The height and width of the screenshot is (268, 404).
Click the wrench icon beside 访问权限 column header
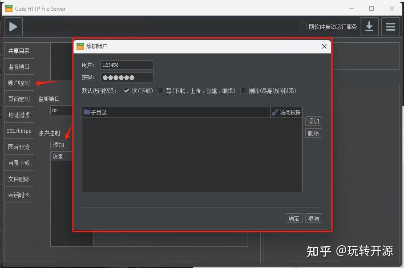click(x=275, y=112)
